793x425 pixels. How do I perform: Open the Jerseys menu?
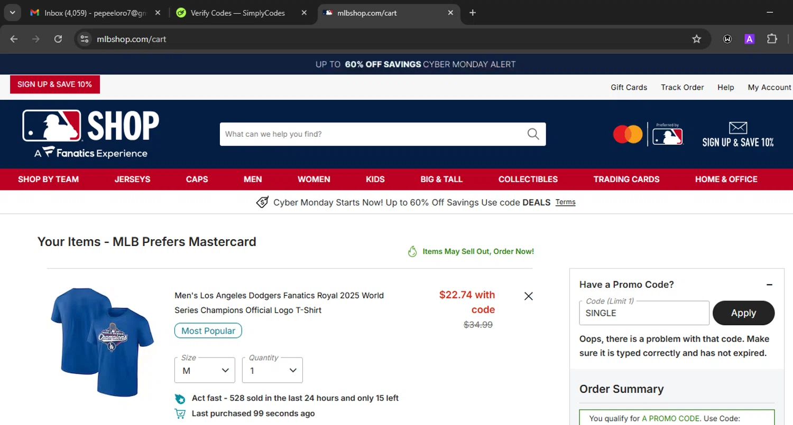click(x=133, y=180)
